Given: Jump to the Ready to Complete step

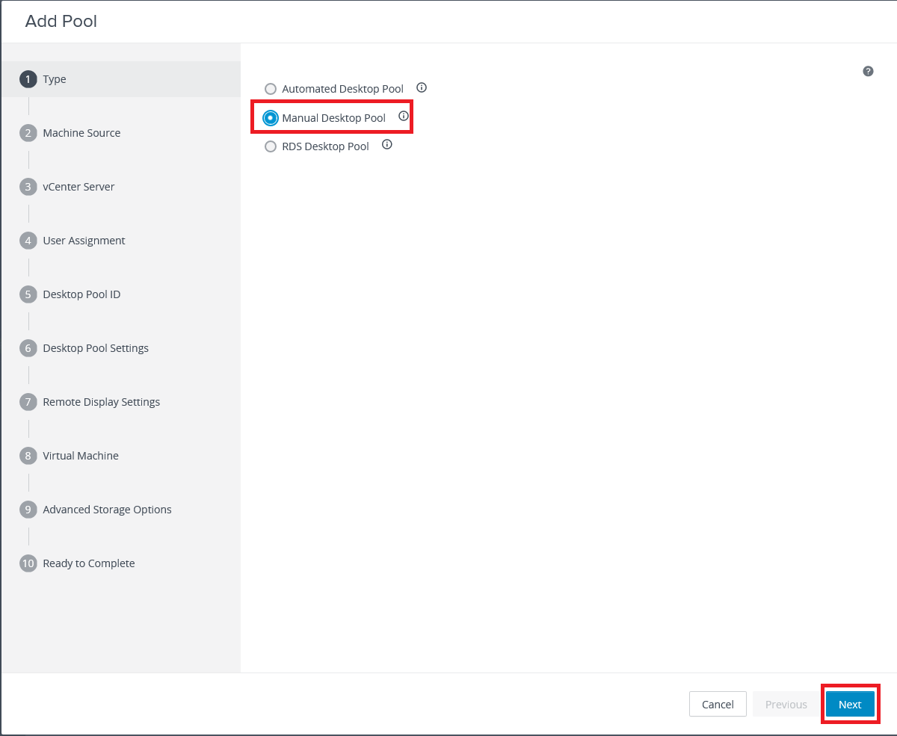Looking at the screenshot, I should [x=89, y=563].
